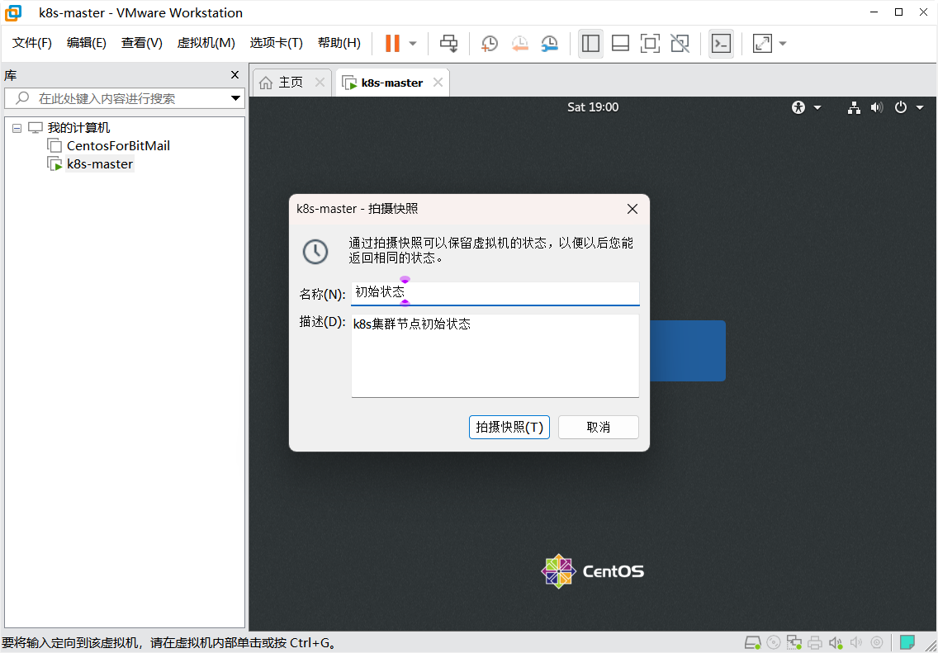Toggle the console view toolbar button

point(722,43)
